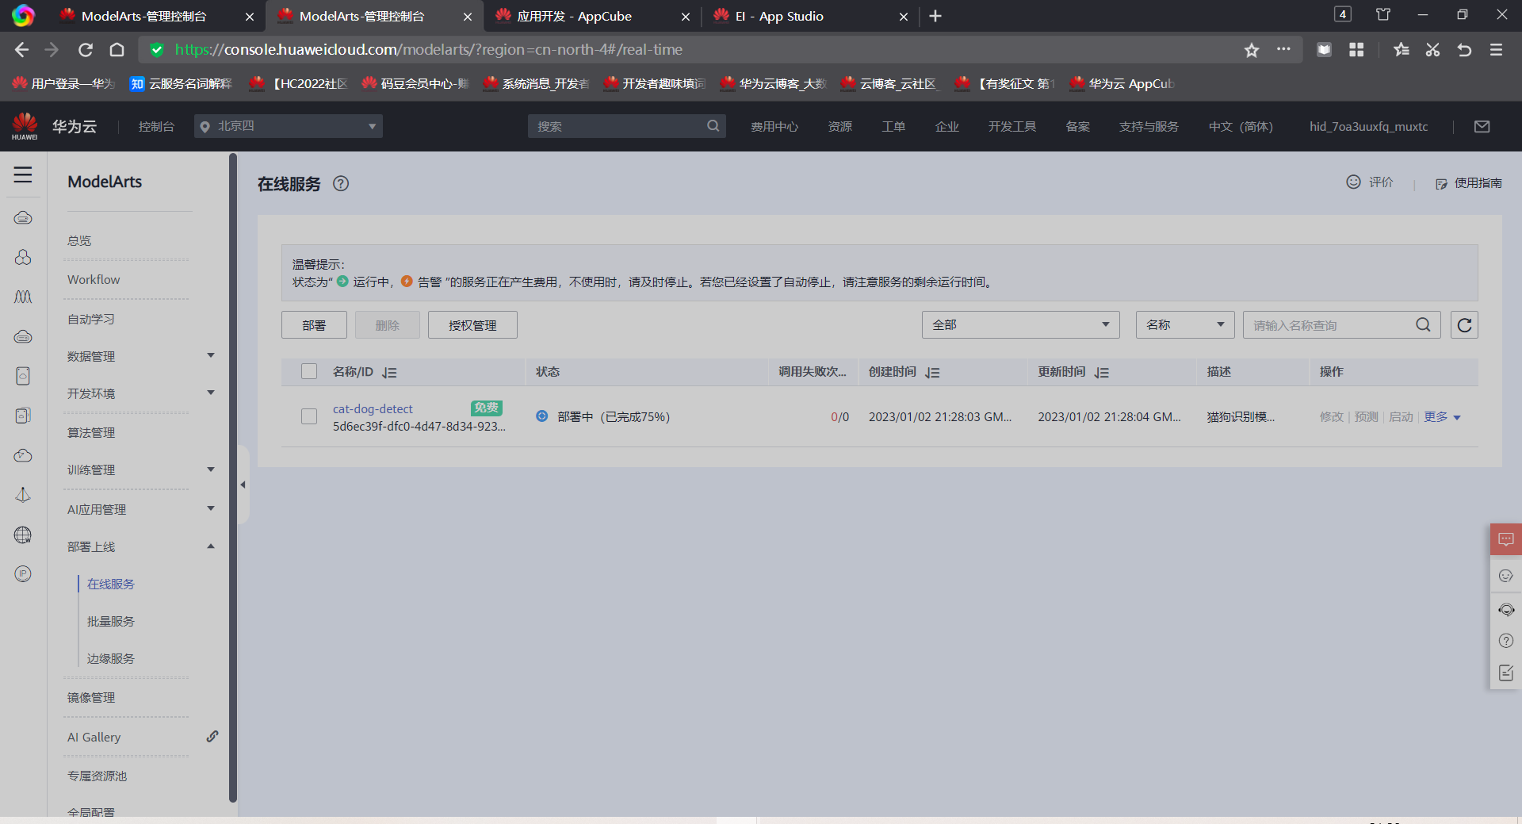Open Workflow in the sidebar
Screen dimensions: 1522x824
pos(94,279)
